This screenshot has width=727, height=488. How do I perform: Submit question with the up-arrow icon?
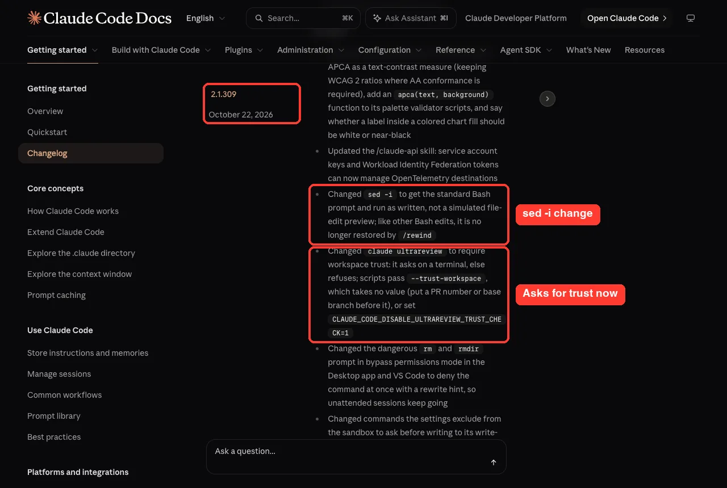point(494,462)
